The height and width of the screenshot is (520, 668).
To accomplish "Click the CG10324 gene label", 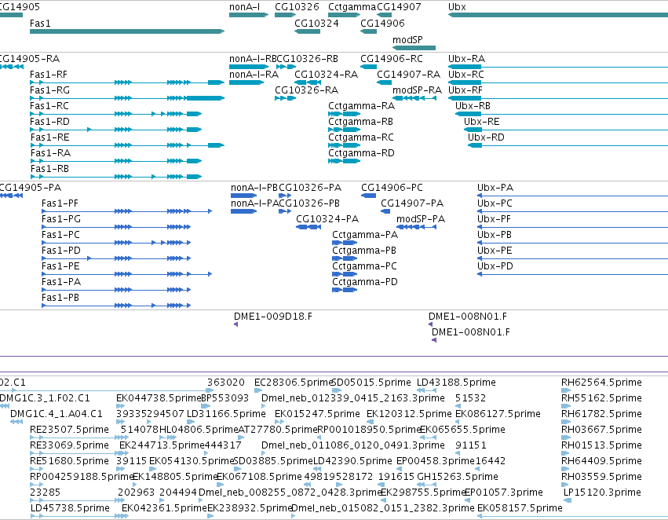I will point(316,23).
